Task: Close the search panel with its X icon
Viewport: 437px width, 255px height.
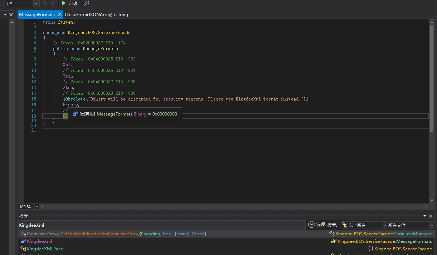Action: 431,216
